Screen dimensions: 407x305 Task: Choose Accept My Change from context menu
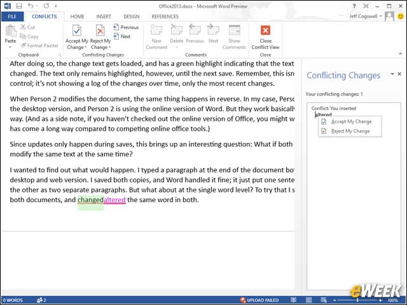click(350, 121)
